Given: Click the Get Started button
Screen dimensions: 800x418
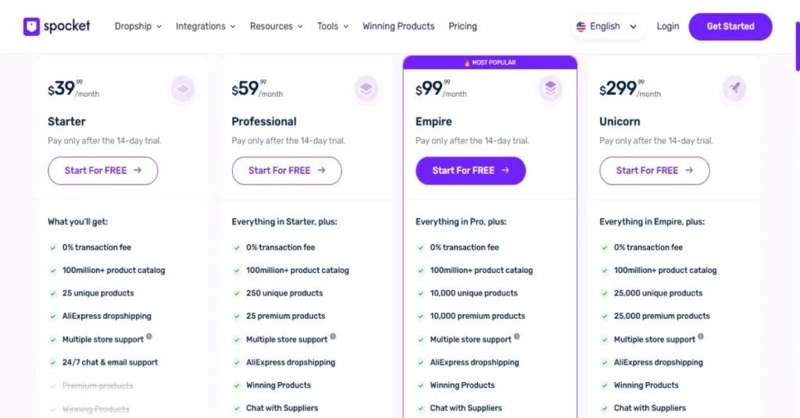Looking at the screenshot, I should click(730, 27).
